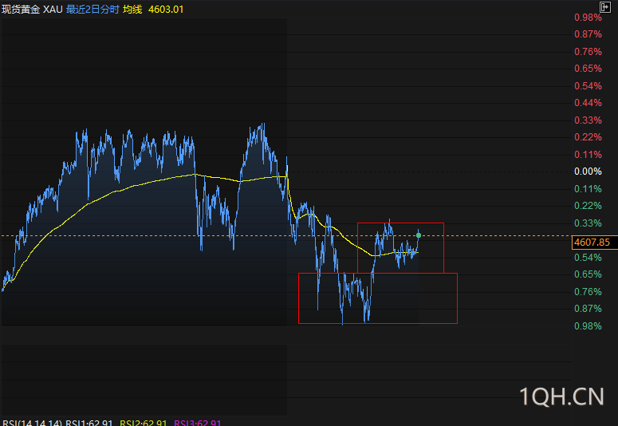Click the white 0.00% axis label
618x426 pixels.
pos(588,172)
